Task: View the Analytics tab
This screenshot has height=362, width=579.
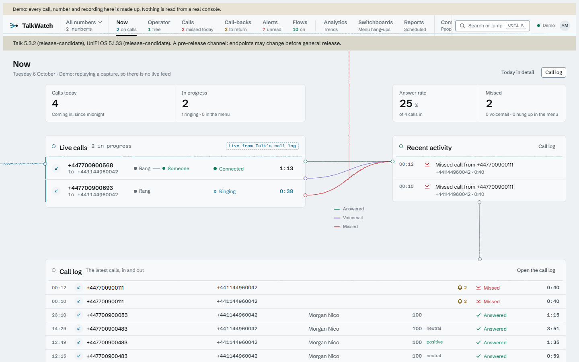Action: pyautogui.click(x=335, y=26)
